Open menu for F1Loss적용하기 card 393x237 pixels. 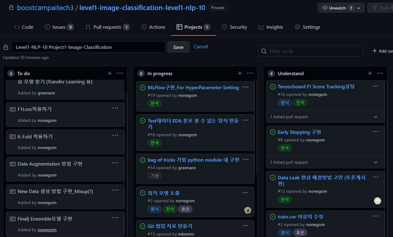115,108
